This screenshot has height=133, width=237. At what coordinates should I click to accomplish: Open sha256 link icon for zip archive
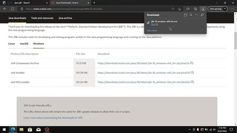click(x=191, y=63)
